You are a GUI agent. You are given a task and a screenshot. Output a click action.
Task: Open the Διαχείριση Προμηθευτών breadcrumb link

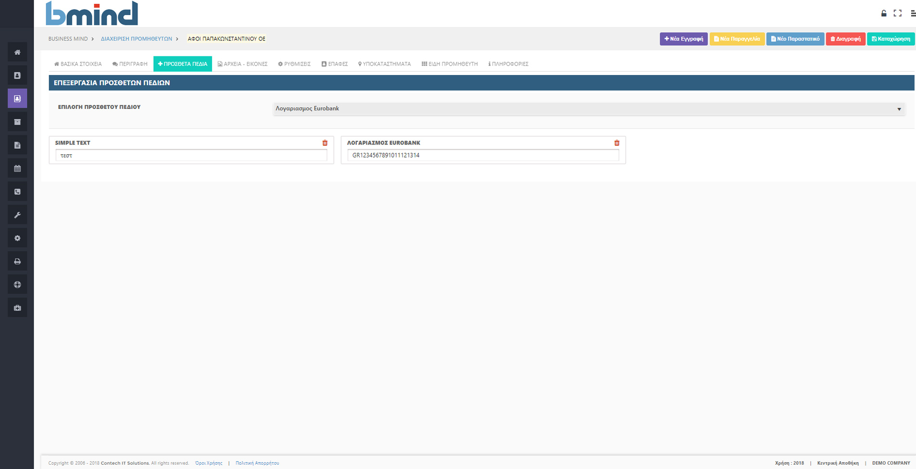(x=136, y=39)
